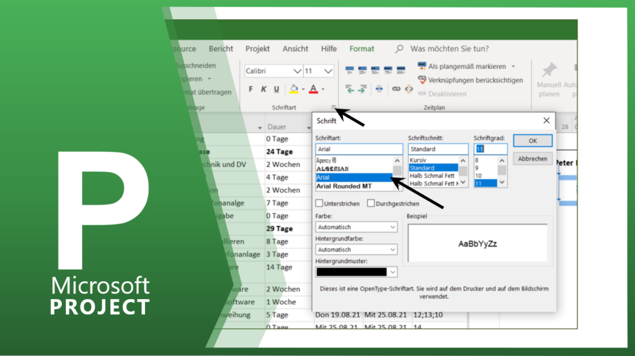Screen dimensions: 635x356
Task: Enable the Unterstrichen checkbox
Action: (319, 203)
